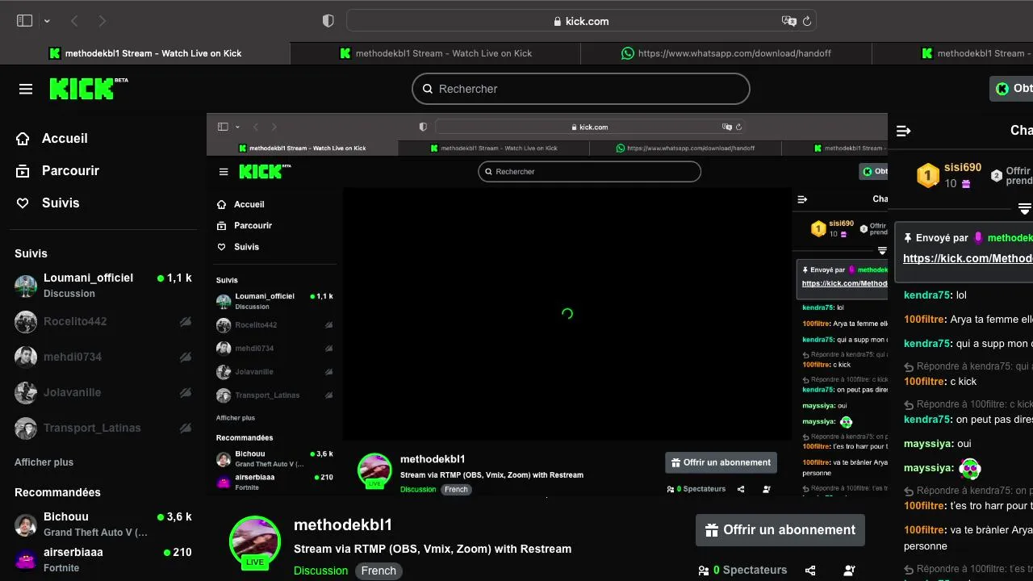The width and height of the screenshot is (1033, 581).
Task: Open the WhatsApp download handoff tab
Action: click(x=726, y=53)
